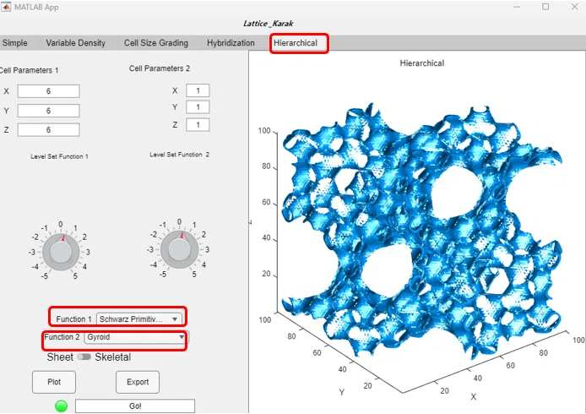Click the green status lamp indicator
Image resolution: width=586 pixels, height=414 pixels.
point(62,406)
